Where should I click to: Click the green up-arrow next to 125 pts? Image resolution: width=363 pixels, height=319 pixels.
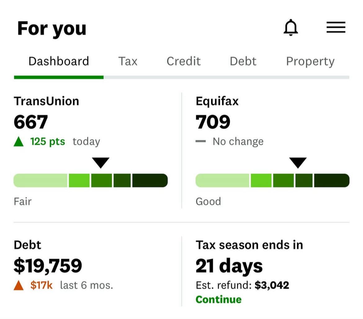tap(20, 141)
